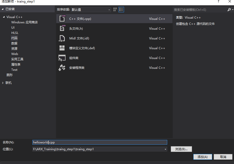
Task: Select the 安装程序类 template icon
Action: coord(62,68)
